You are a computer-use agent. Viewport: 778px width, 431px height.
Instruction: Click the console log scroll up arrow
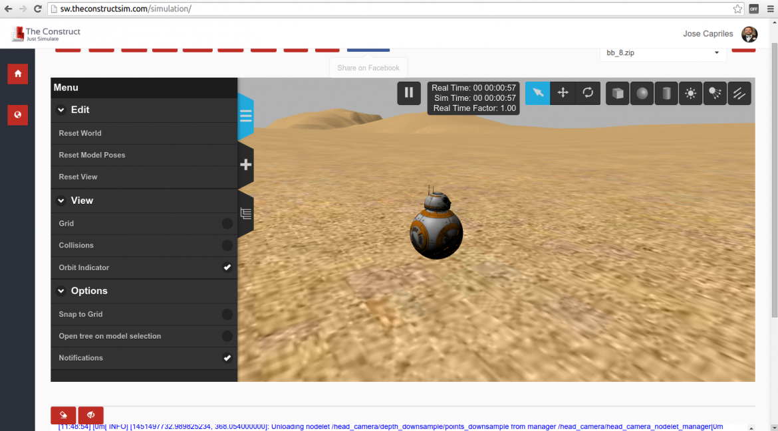(x=751, y=428)
